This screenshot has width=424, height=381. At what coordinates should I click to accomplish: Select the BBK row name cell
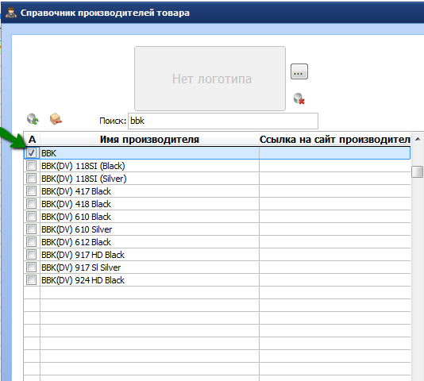[149, 153]
